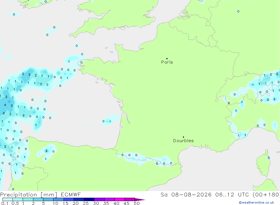Click the Dourbies location label
The width and height of the screenshot is (280, 205).
(x=183, y=141)
